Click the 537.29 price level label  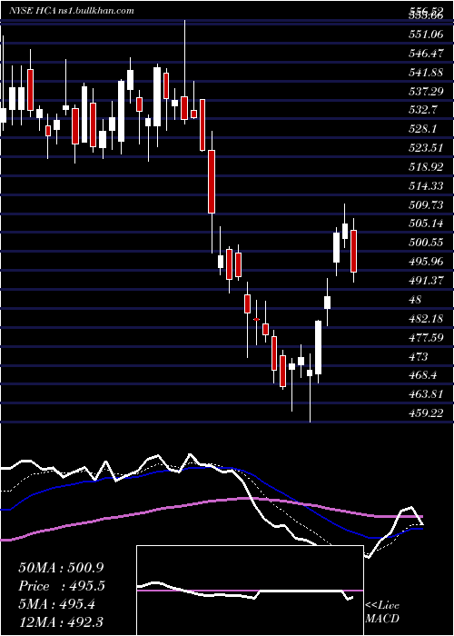(426, 92)
